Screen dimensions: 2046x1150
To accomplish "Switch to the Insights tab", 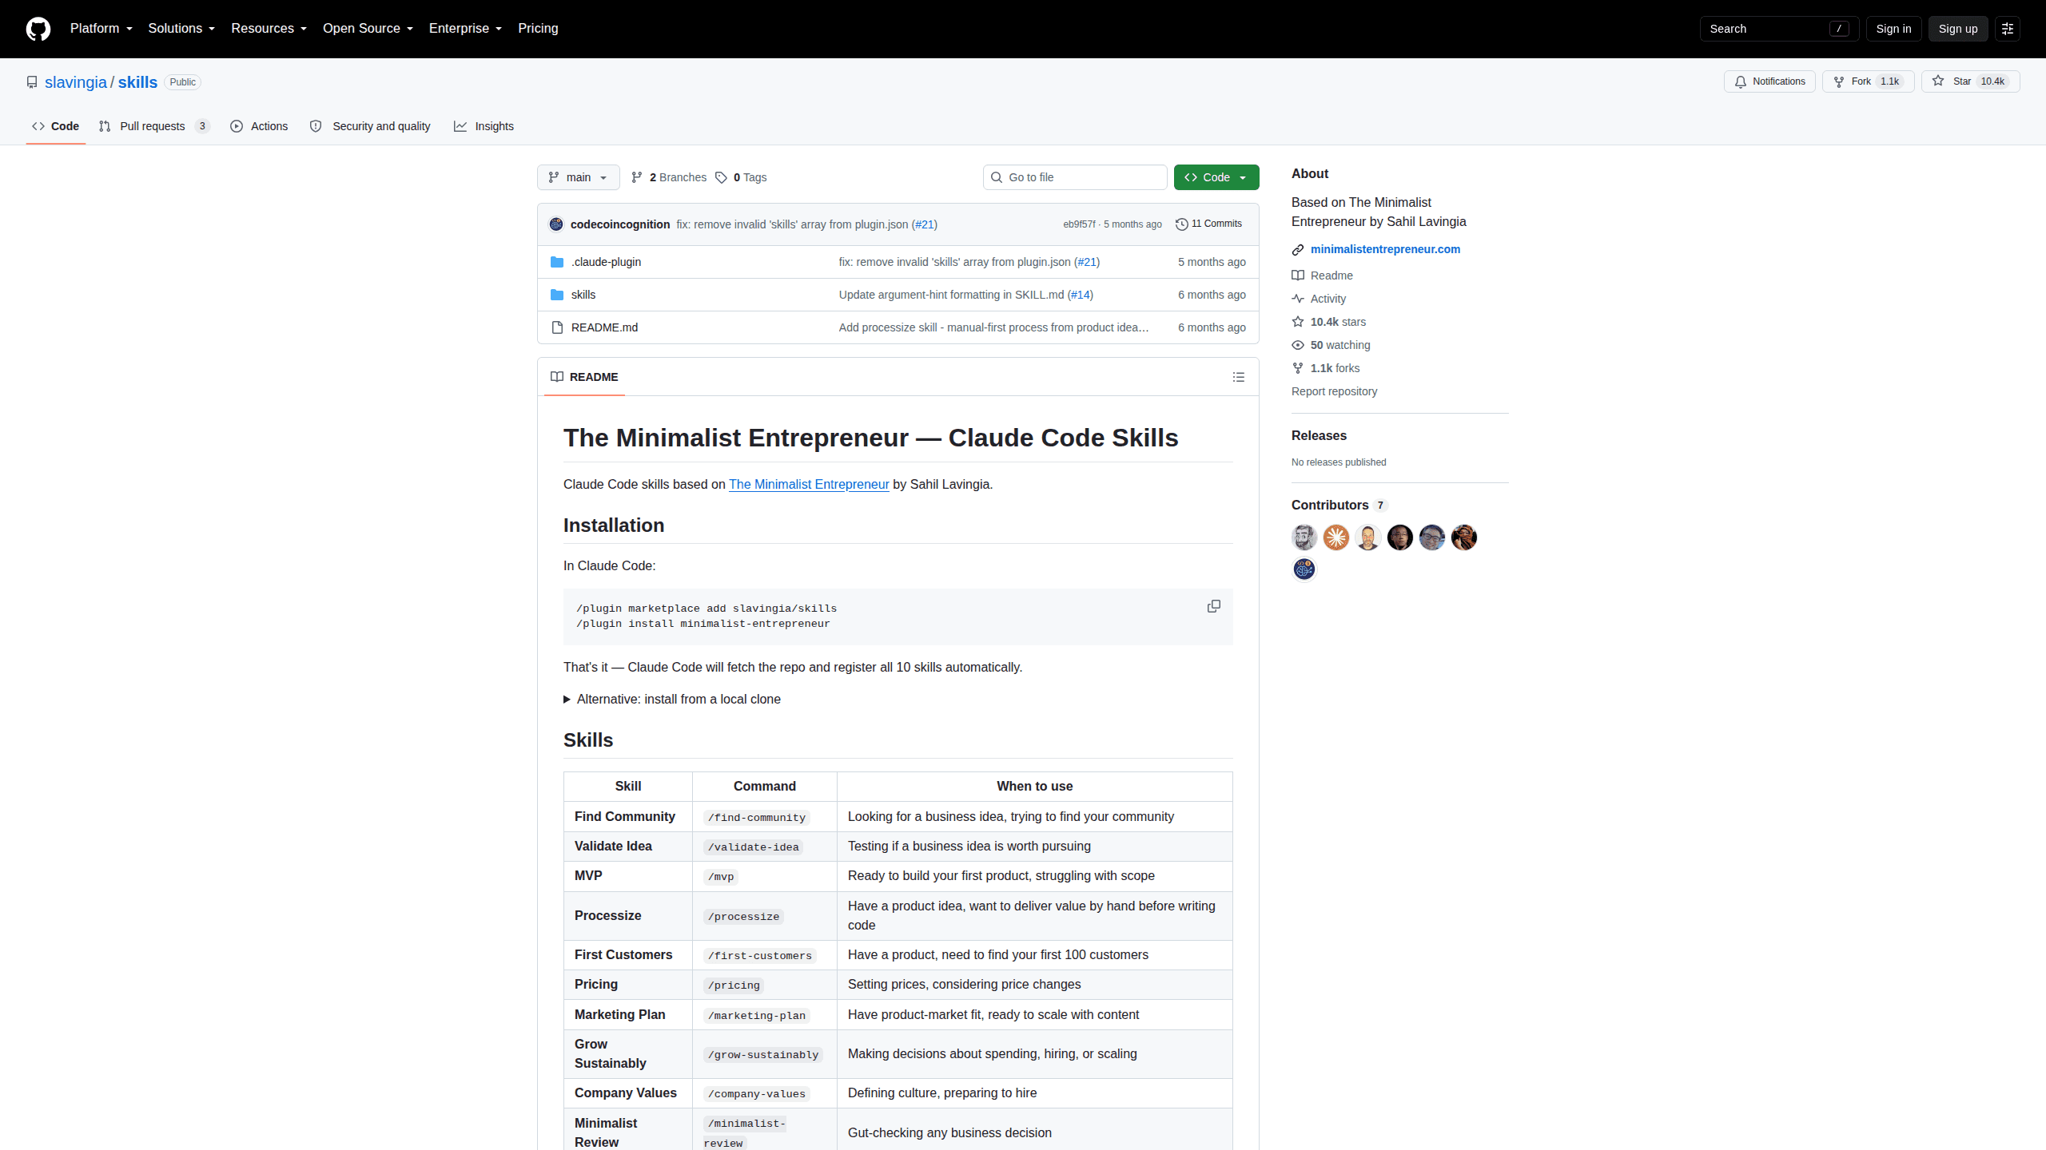I will coord(484,126).
